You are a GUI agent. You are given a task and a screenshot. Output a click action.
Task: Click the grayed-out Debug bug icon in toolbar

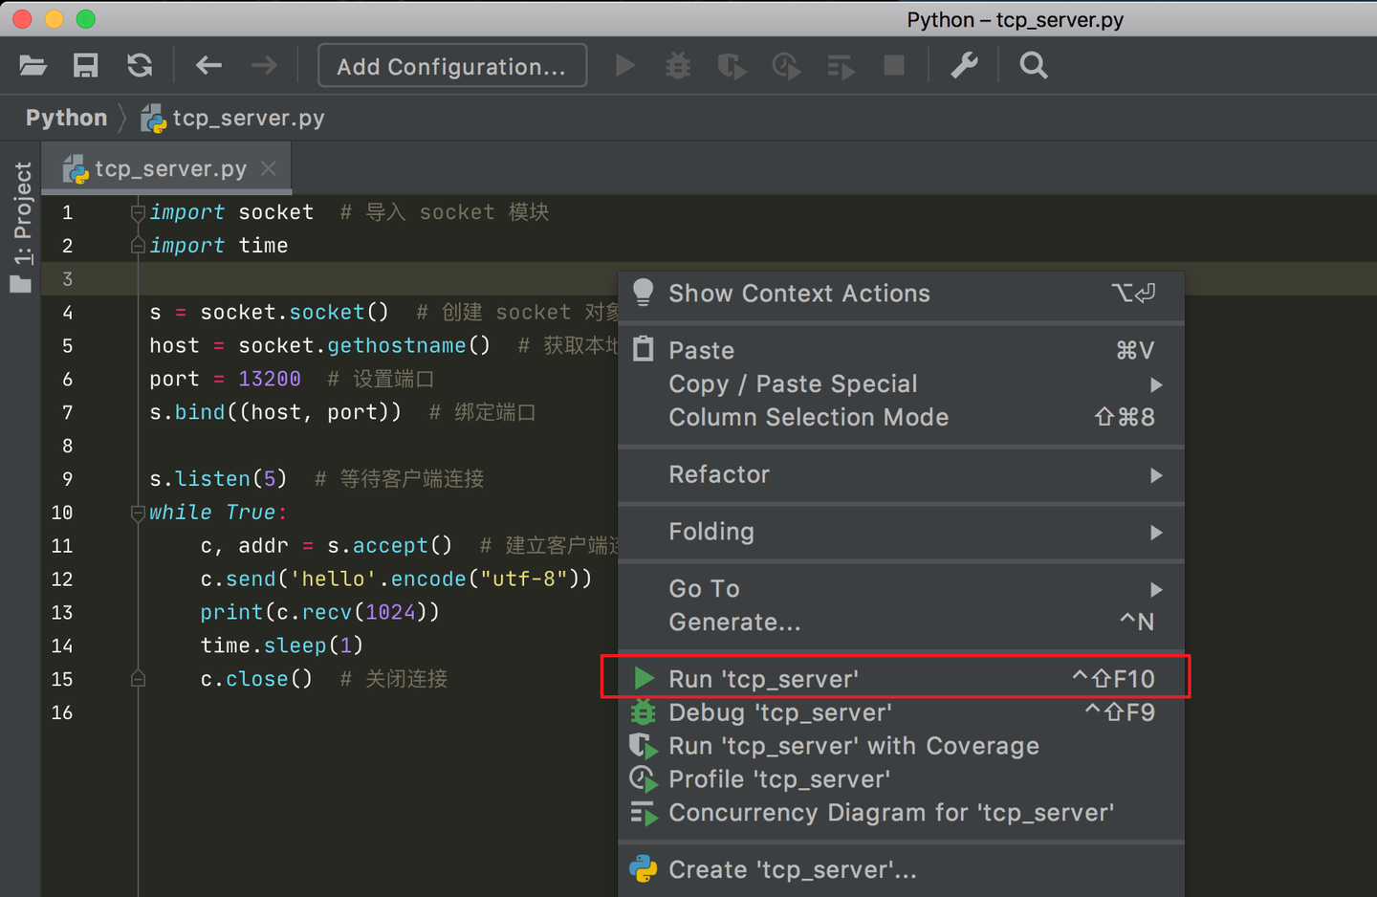(x=678, y=65)
